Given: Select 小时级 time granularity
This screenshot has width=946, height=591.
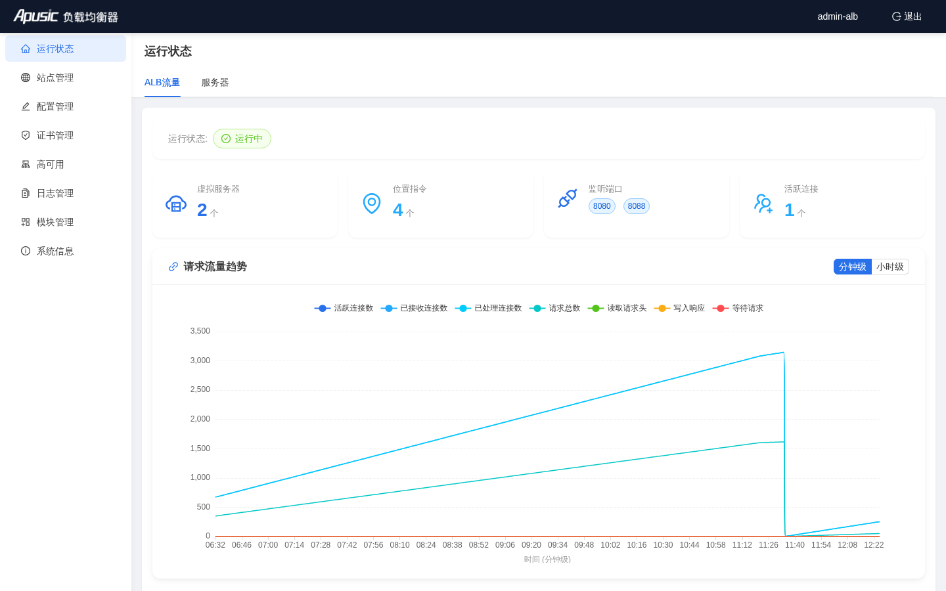Looking at the screenshot, I should tap(890, 267).
